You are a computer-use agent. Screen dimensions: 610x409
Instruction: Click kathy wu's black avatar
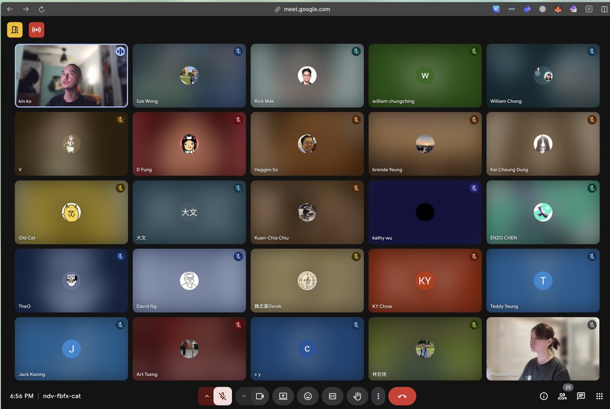coord(425,212)
